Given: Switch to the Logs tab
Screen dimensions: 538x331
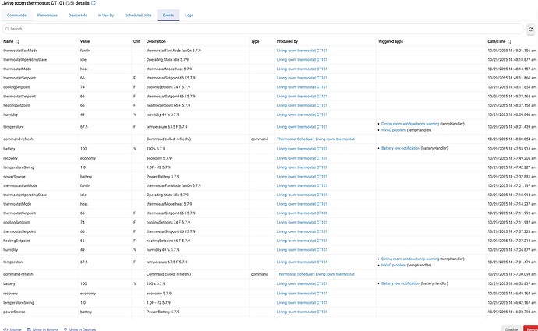Looking at the screenshot, I should 189,15.
